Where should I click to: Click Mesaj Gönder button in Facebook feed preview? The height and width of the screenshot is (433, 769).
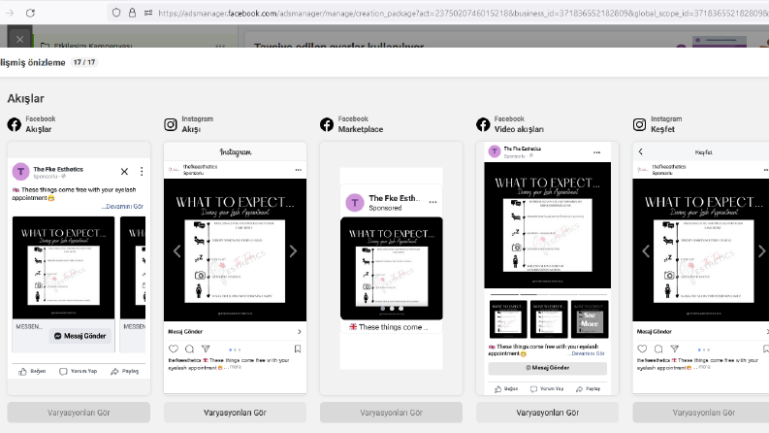point(80,336)
